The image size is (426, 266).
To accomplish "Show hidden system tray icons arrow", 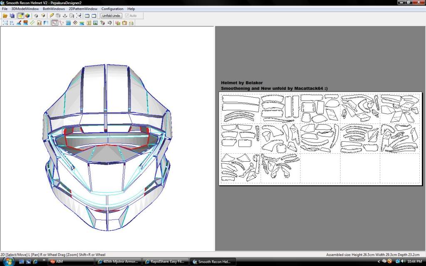I will [x=379, y=262].
